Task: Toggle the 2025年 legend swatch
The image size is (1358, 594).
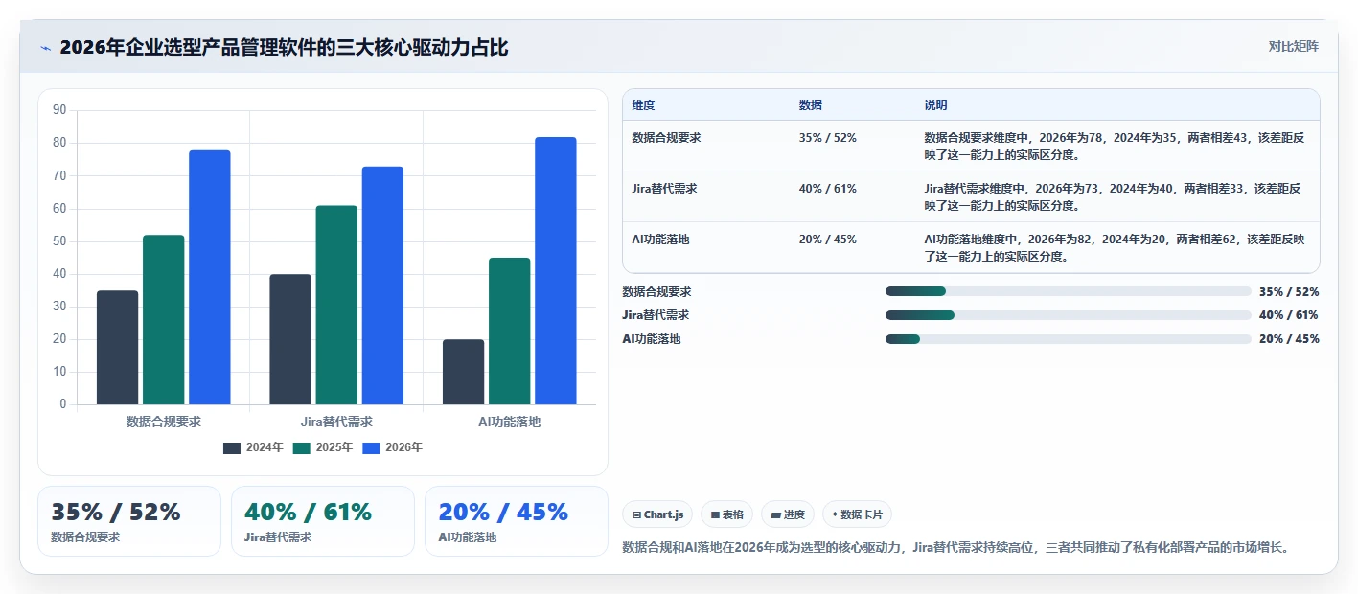Action: [302, 447]
